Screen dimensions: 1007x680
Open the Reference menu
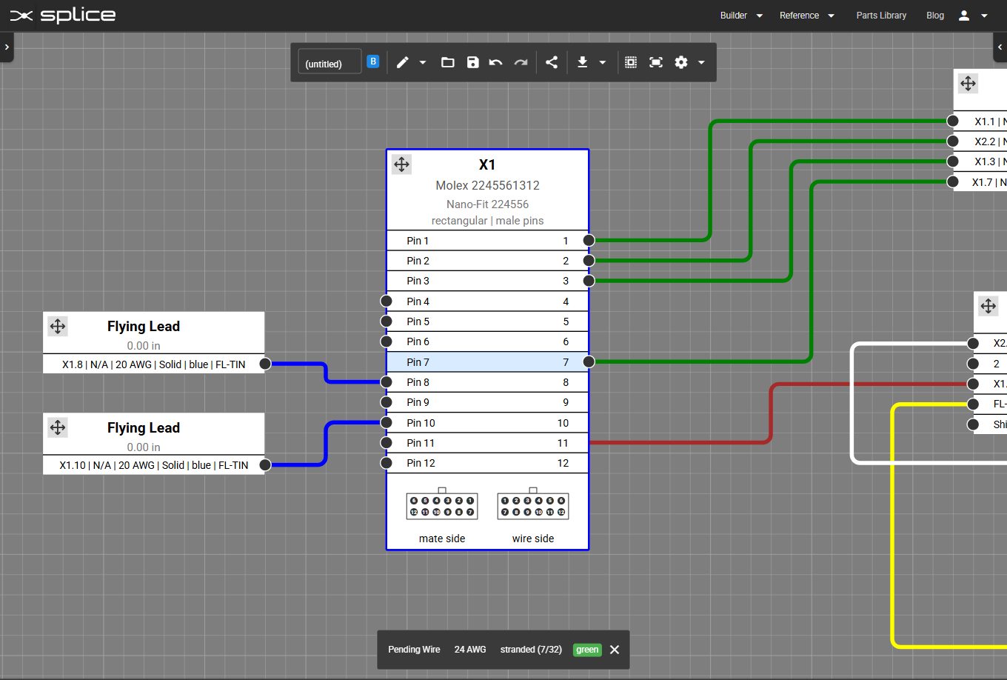[x=800, y=15]
